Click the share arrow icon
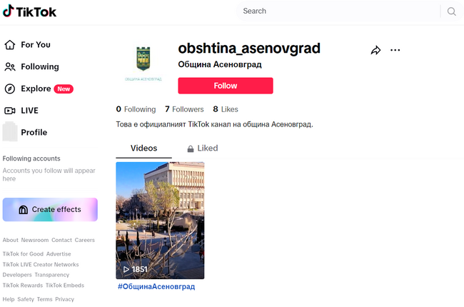 click(375, 50)
